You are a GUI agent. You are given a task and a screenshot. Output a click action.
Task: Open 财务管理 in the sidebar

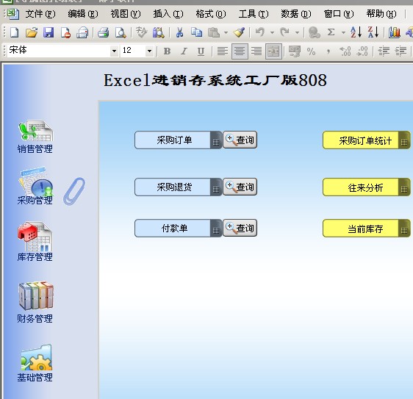coord(35,302)
